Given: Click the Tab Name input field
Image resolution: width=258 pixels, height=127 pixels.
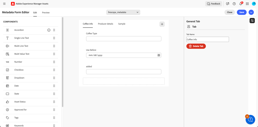Looking at the screenshot, I should pyautogui.click(x=208, y=39).
